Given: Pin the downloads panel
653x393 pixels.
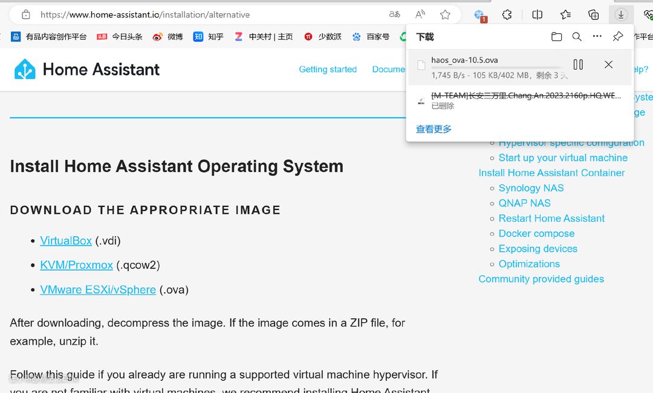Looking at the screenshot, I should (617, 37).
